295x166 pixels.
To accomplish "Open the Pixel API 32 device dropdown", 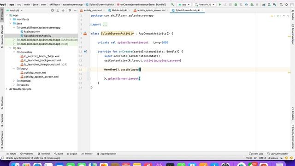I will click(205, 5).
